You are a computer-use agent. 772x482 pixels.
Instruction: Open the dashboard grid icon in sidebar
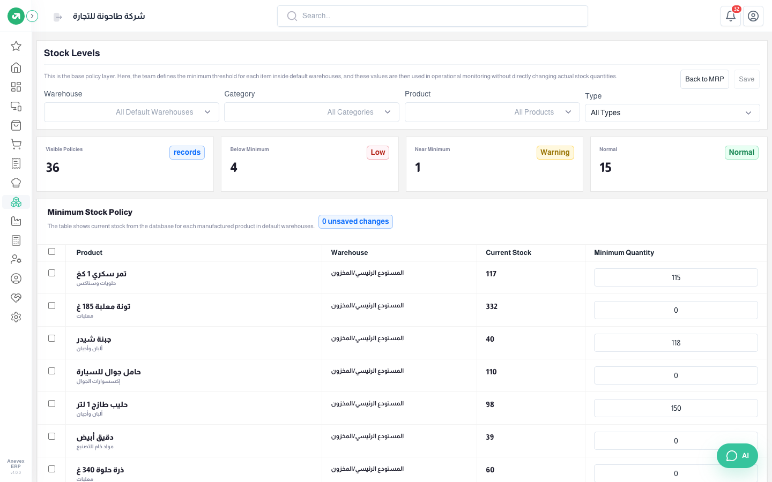[16, 87]
